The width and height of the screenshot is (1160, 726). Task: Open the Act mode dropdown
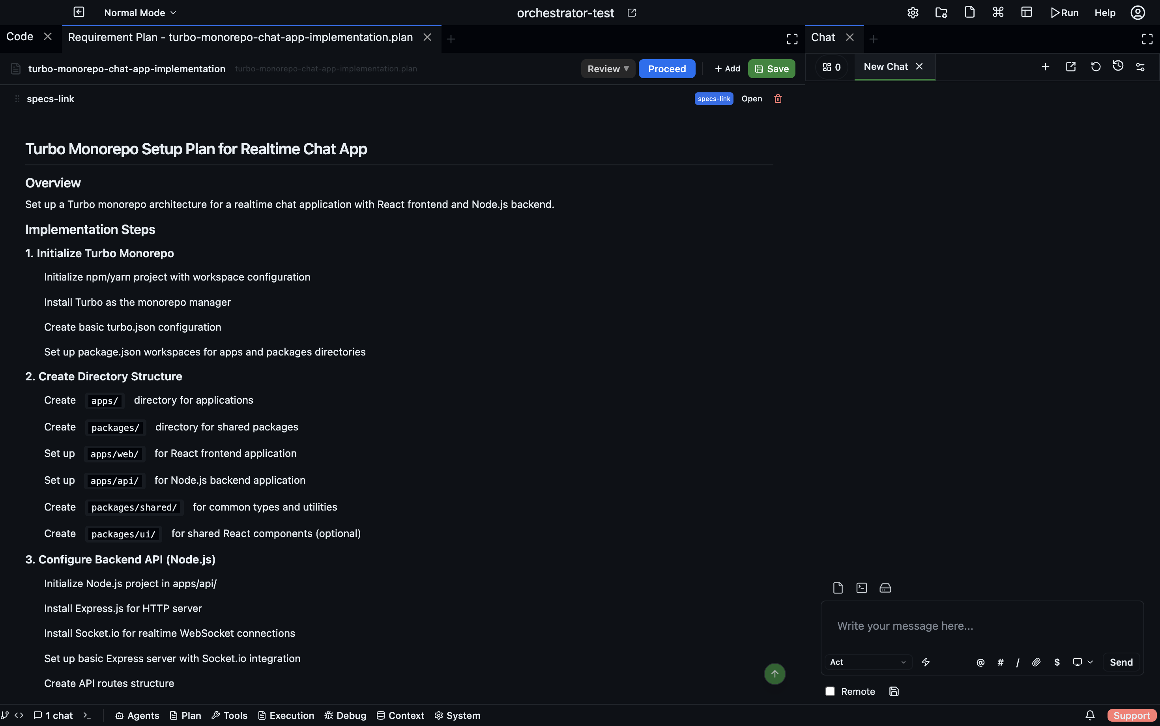pos(868,662)
